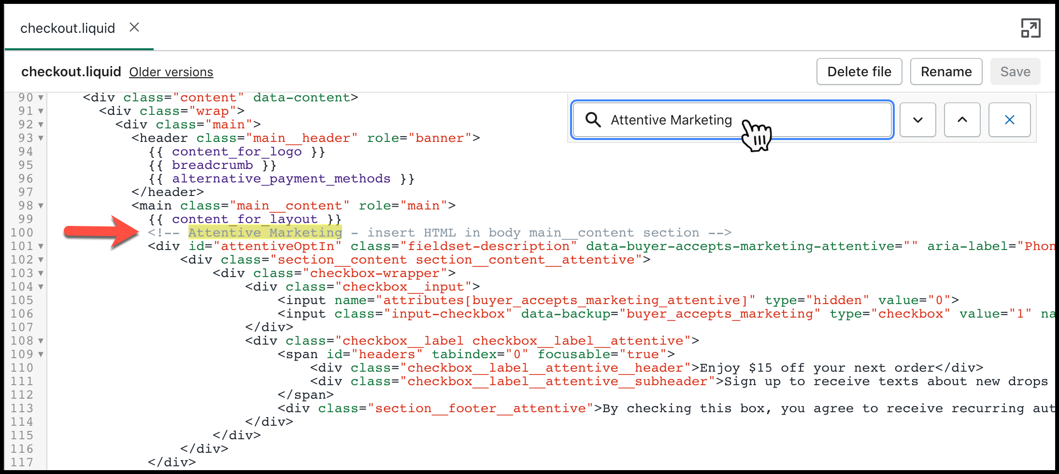Jump to previous search match with up chevron

click(x=962, y=120)
